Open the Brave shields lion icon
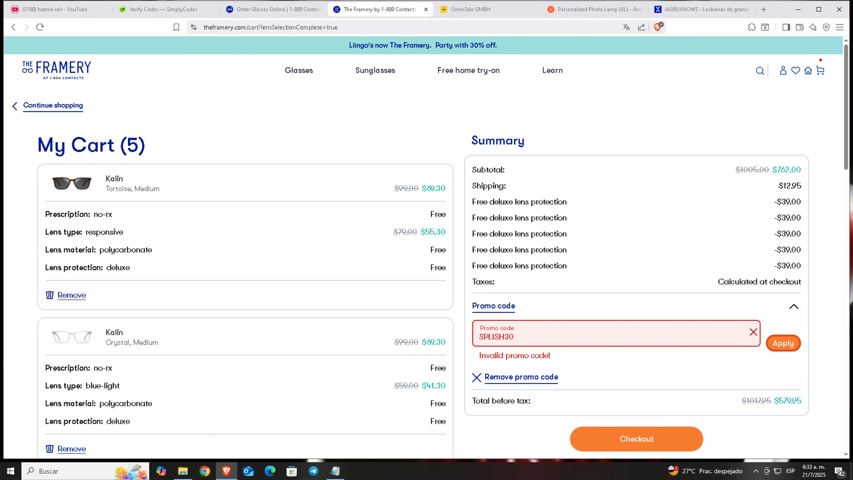Viewport: 853px width, 480px height. point(658,27)
